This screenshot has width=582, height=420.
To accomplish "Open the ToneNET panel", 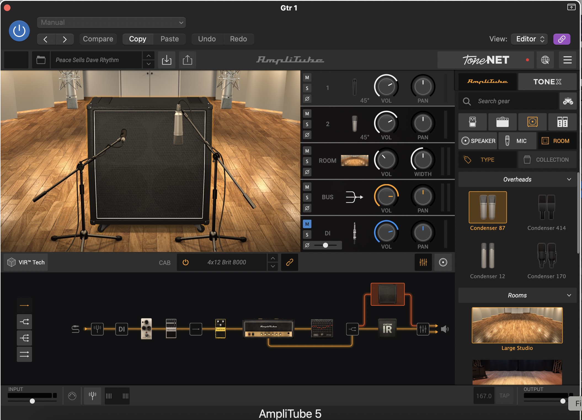I will 486,60.
